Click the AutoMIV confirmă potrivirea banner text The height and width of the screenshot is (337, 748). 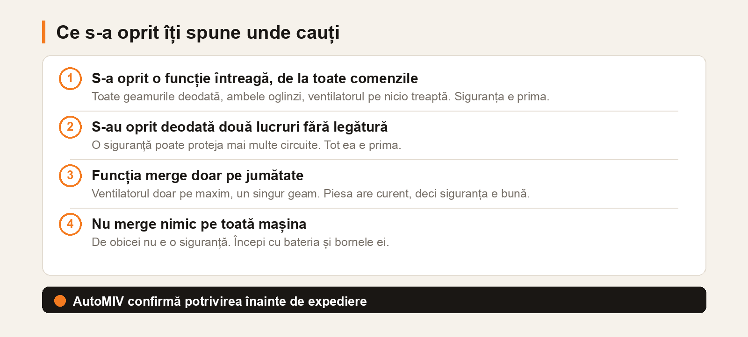pyautogui.click(x=220, y=301)
